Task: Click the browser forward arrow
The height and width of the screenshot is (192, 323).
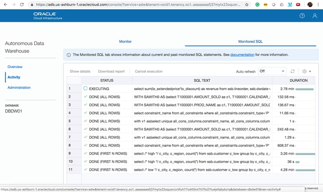Action: (14, 4)
